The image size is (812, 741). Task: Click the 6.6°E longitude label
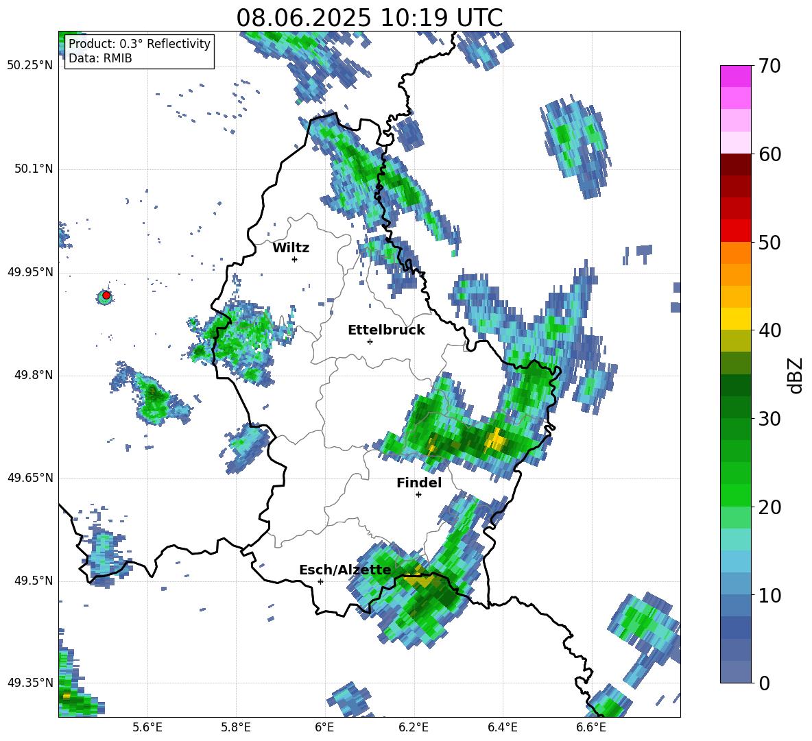[x=591, y=727]
